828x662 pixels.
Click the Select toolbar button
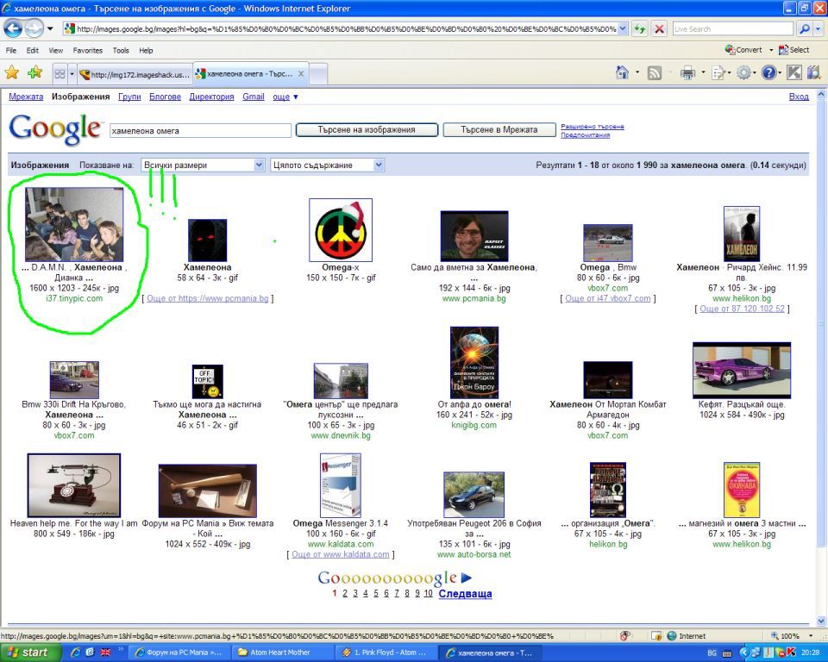[x=793, y=50]
